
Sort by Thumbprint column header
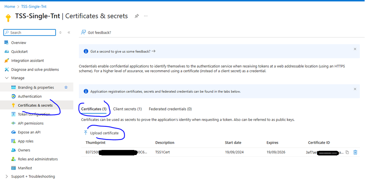96,143
